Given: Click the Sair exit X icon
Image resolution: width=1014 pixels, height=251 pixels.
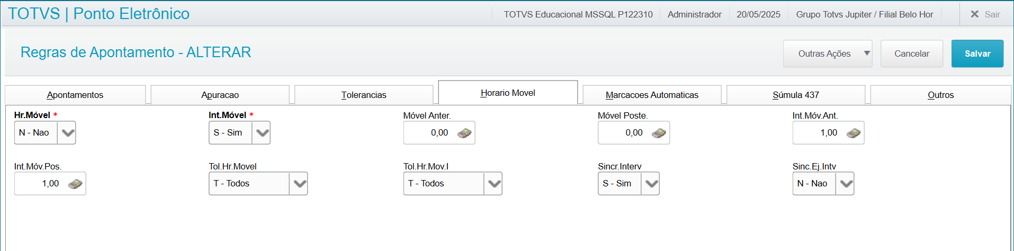Looking at the screenshot, I should point(974,14).
